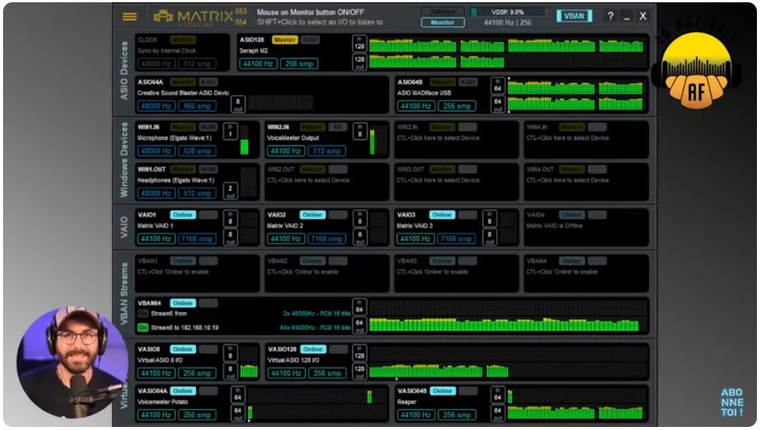Viewport: 760px width, 430px height.
Task: Open the help question mark
Action: pos(611,17)
